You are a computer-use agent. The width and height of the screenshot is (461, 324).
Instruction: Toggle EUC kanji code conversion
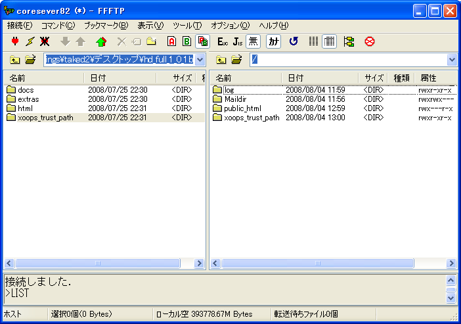tap(222, 41)
